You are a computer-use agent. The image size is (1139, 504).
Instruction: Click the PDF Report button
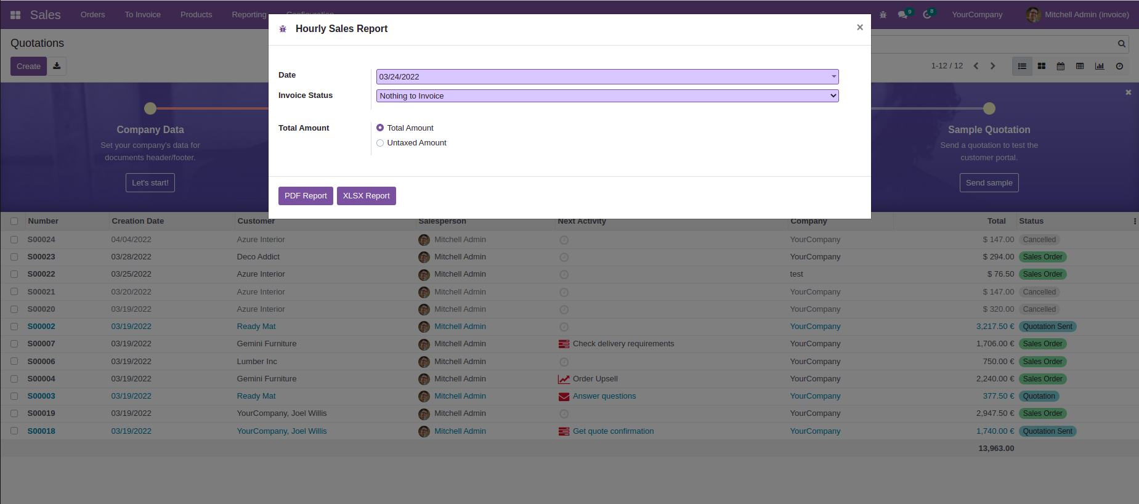[x=306, y=196]
